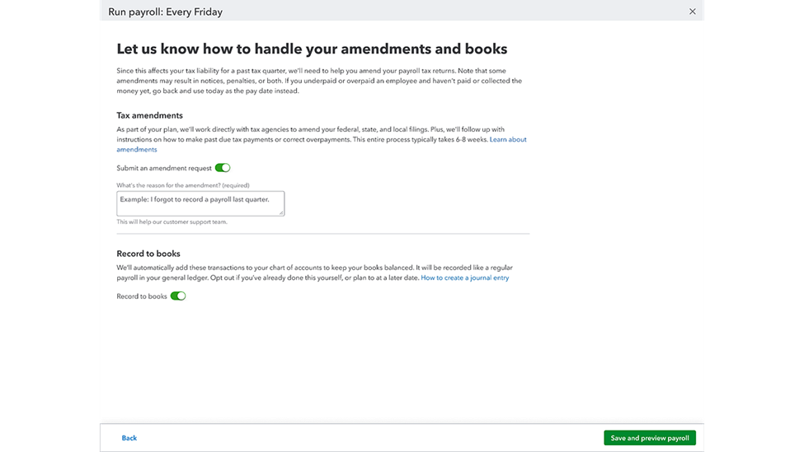
Task: Open the Learn about amendments link
Action: (x=507, y=140)
